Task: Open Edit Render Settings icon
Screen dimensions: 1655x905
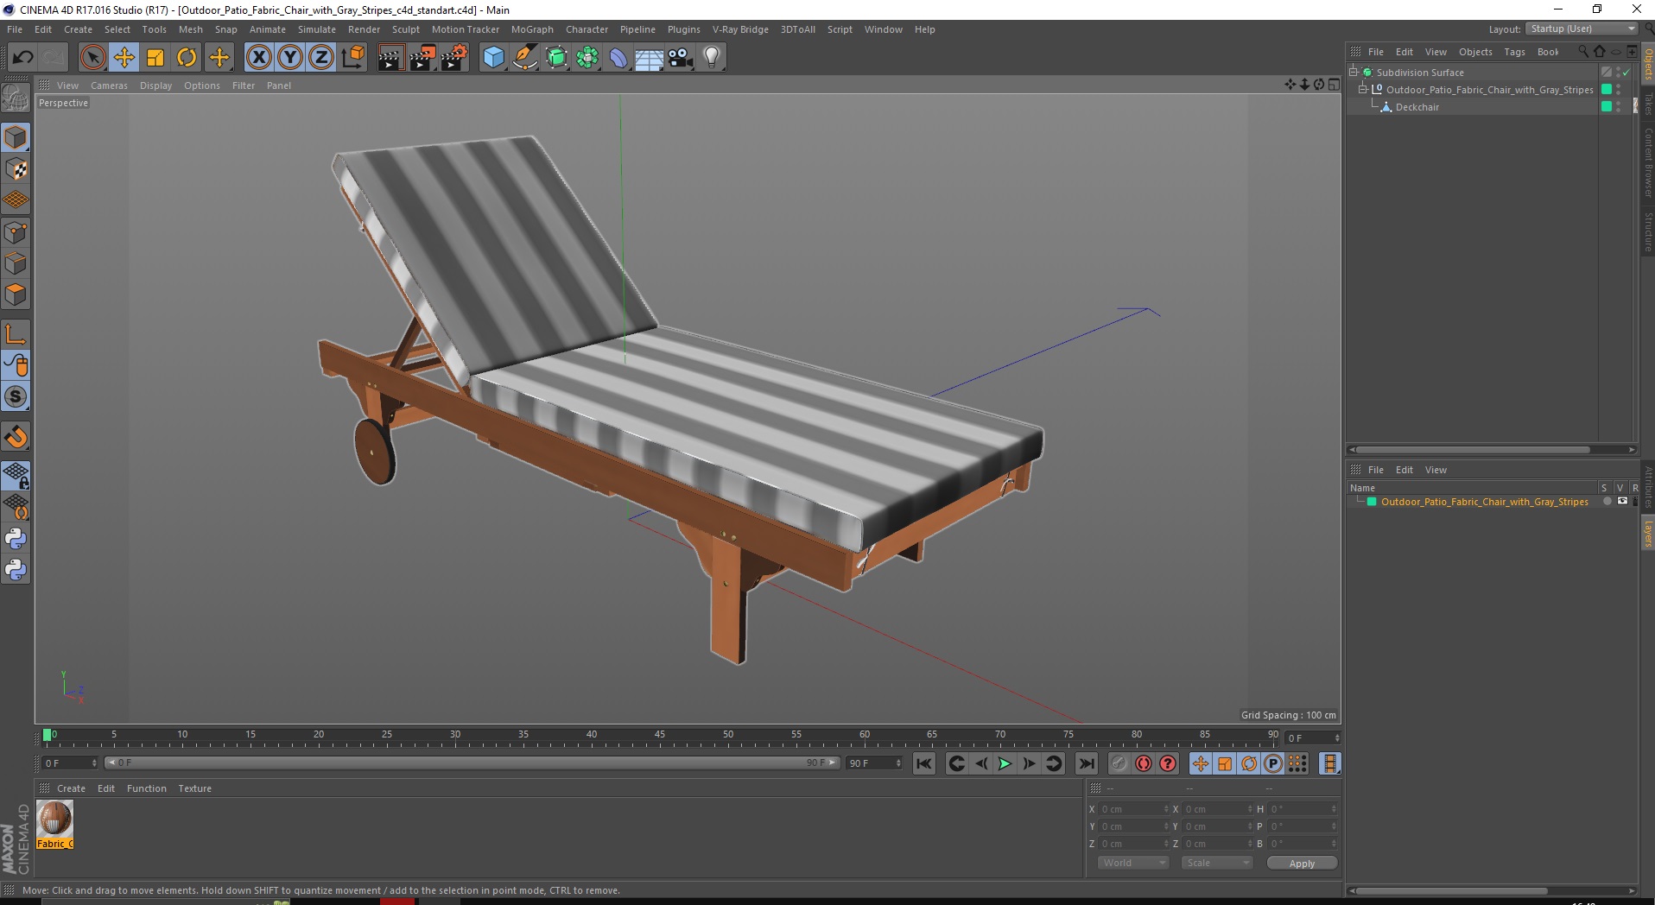Action: [x=454, y=58]
